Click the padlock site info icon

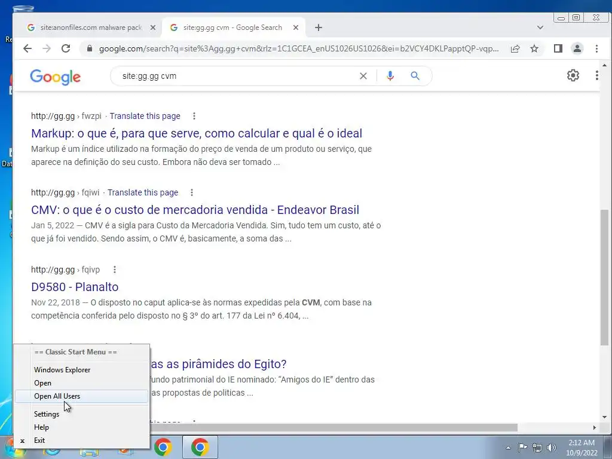coord(90,48)
